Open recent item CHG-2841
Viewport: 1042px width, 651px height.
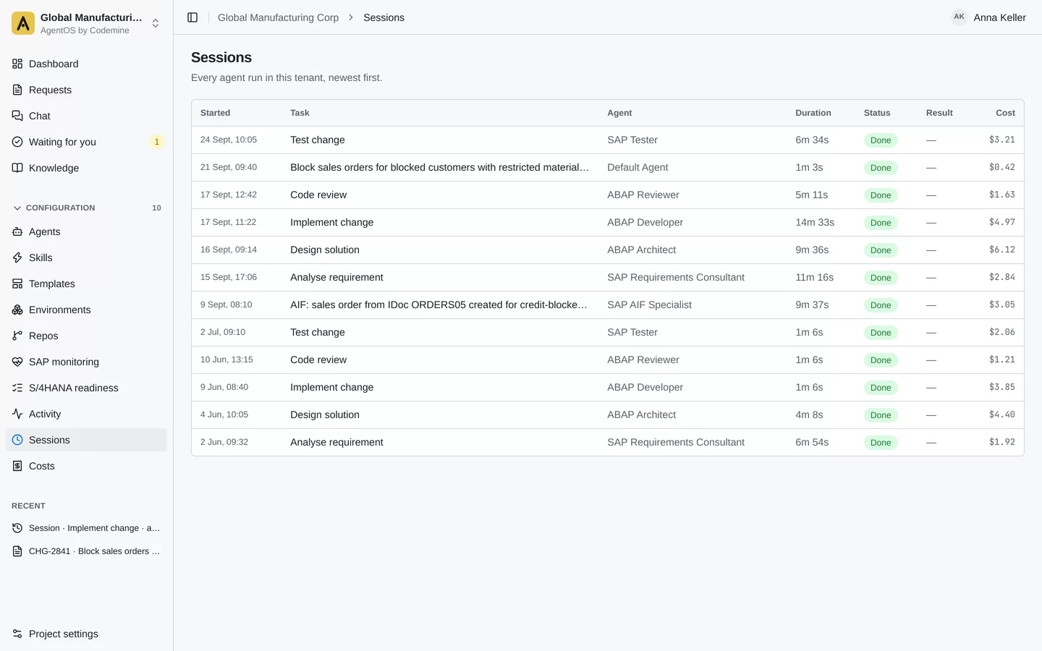pos(86,551)
